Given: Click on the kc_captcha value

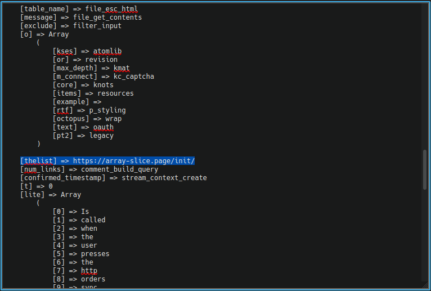Looking at the screenshot, I should tap(133, 77).
